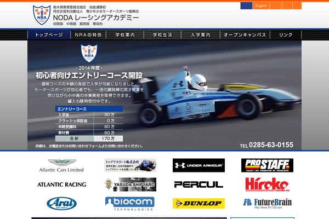Click the 特定非営利活動法人 header line

(x=96, y=11)
